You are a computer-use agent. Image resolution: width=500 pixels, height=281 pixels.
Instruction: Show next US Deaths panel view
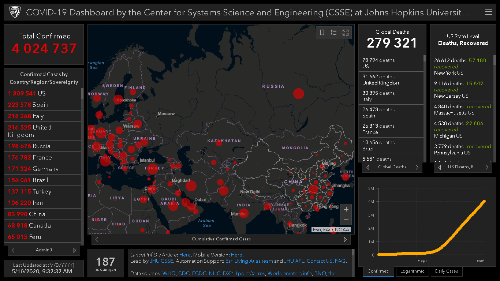click(486, 167)
